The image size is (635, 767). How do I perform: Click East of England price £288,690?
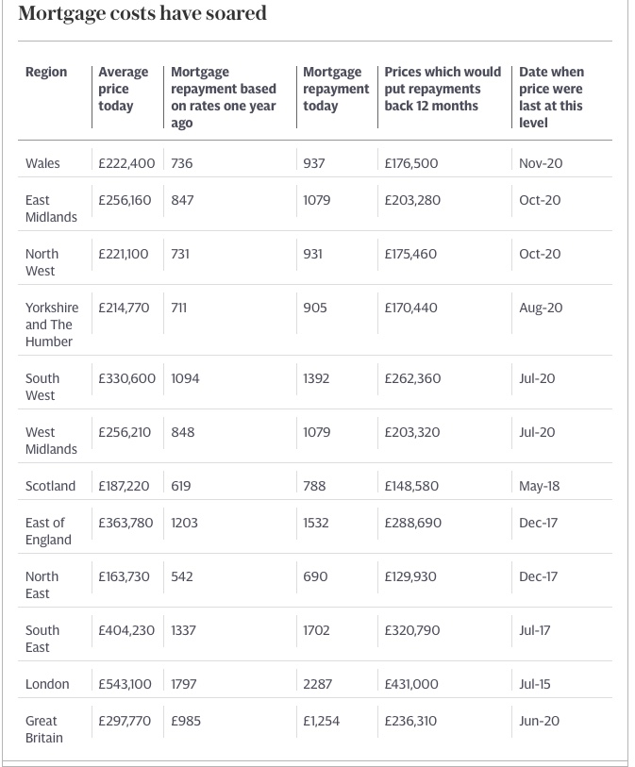[412, 523]
